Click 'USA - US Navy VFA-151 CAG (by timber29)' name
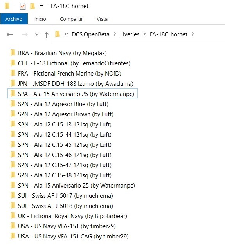This screenshot has height=251, width=225. 74,236
